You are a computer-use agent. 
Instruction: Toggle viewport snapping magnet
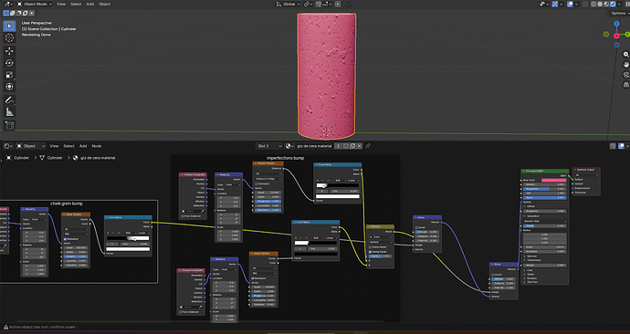point(319,4)
